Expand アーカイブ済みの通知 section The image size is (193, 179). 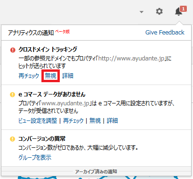tap(96, 171)
